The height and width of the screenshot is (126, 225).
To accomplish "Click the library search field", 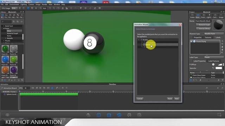I will pos(6,22).
